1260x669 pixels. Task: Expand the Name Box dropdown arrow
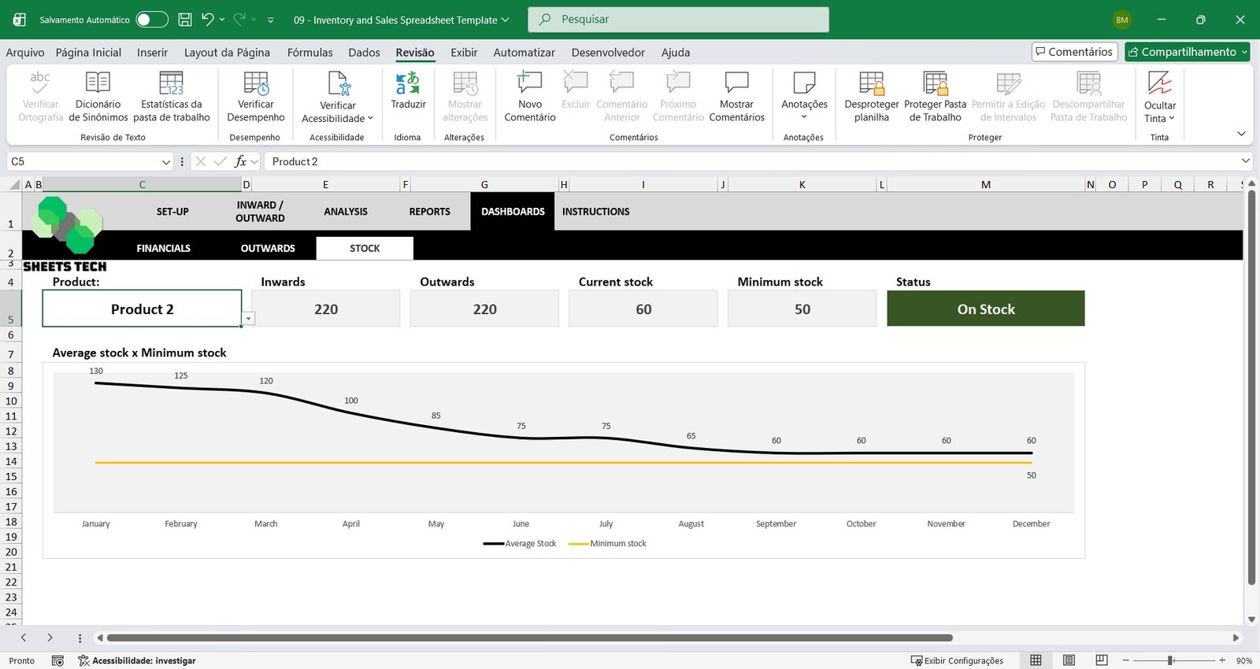[x=165, y=161]
